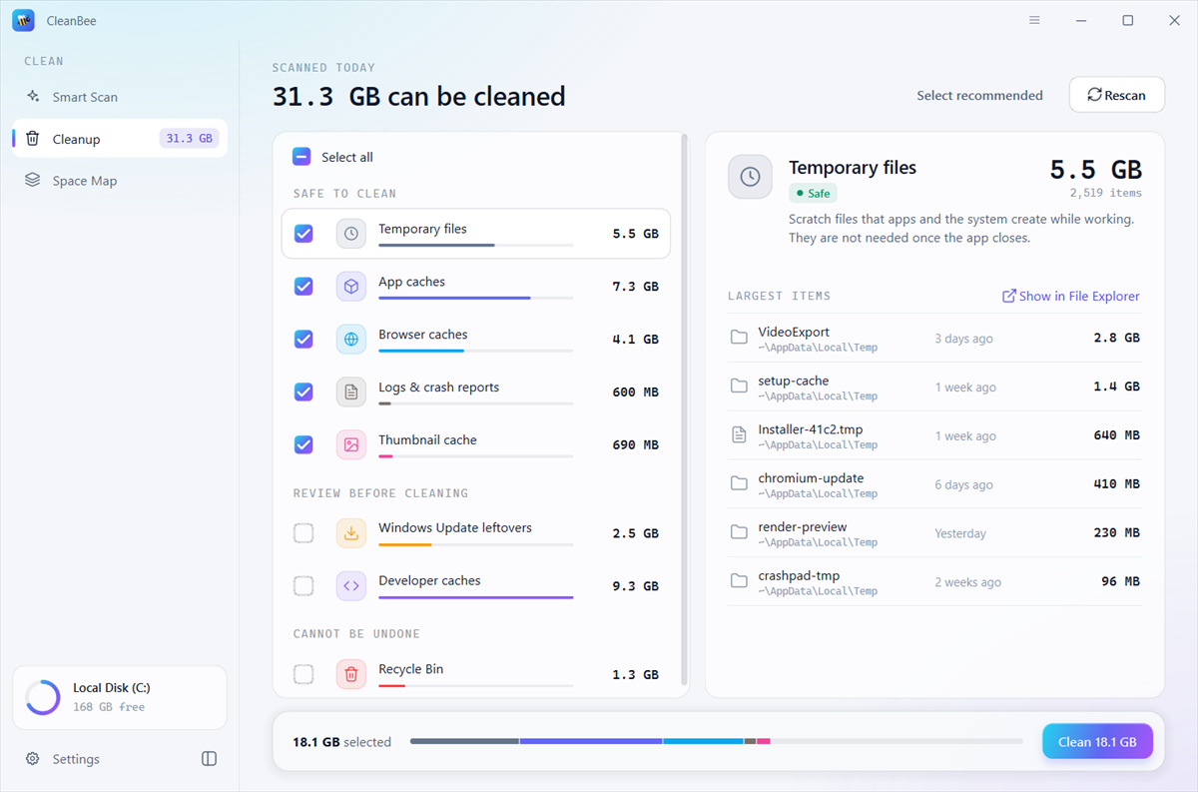
Task: Click the CleanBee bee logo icon
Action: click(24, 20)
